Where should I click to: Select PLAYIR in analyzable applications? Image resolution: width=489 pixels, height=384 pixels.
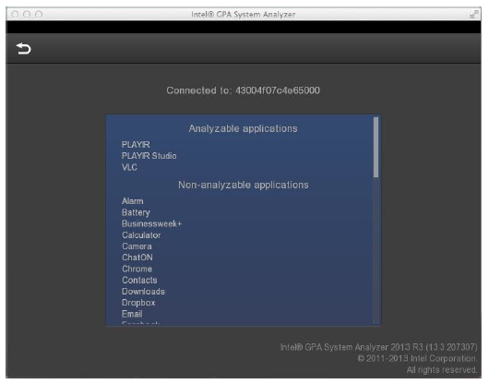[136, 145]
